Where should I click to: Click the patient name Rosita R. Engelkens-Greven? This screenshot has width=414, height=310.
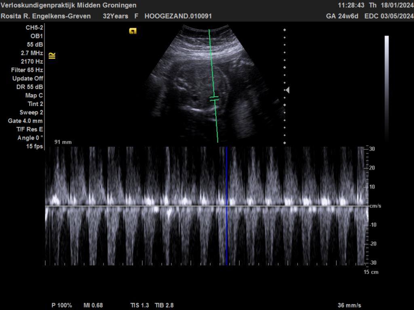[46, 16]
